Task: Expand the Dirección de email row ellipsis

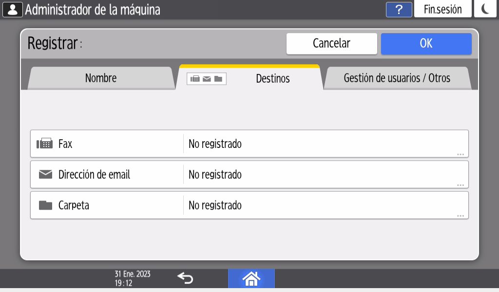Action: (x=460, y=185)
